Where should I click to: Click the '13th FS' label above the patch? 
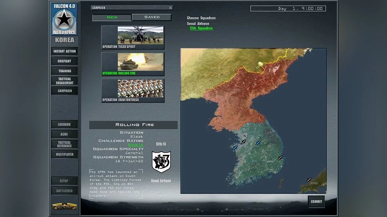(x=161, y=144)
